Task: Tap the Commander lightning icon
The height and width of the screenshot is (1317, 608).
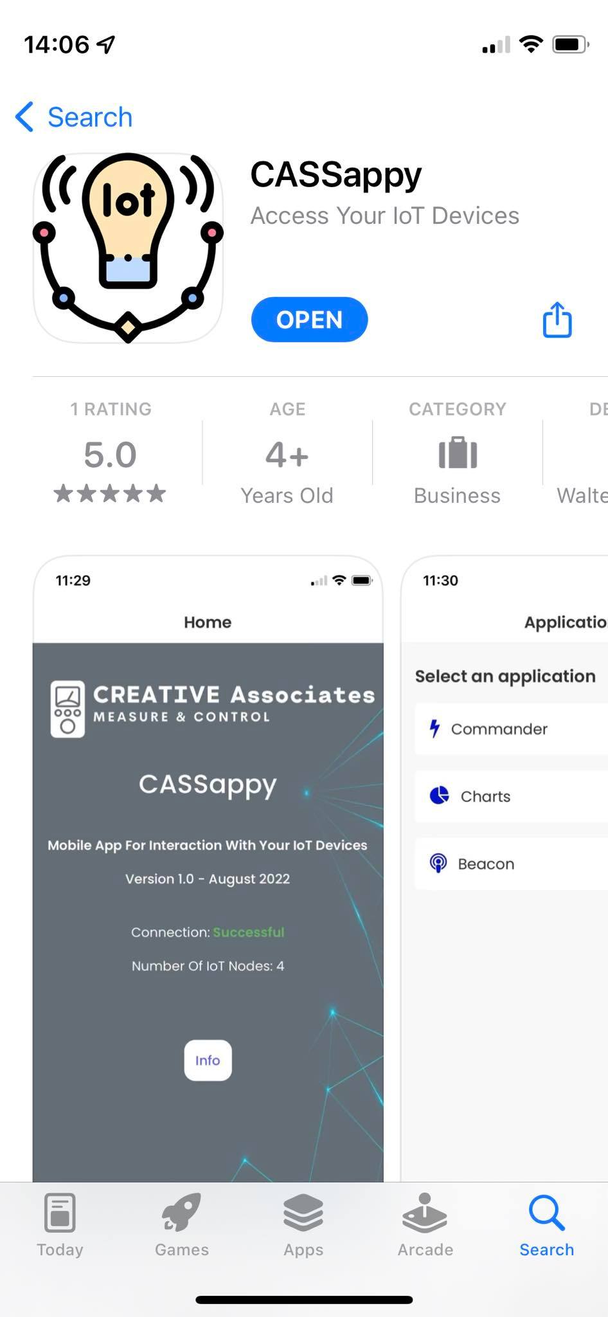Action: coord(435,729)
